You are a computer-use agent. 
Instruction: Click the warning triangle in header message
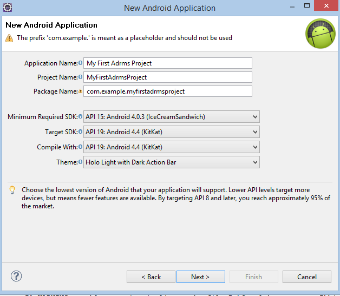[x=9, y=38]
